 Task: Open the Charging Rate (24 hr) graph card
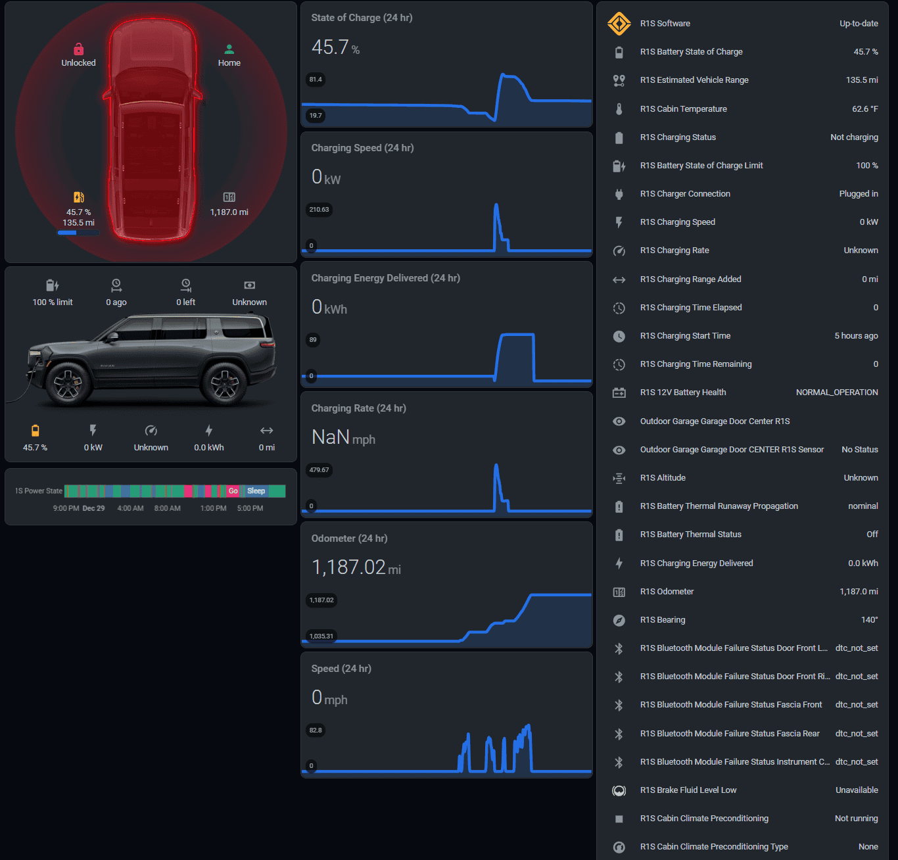click(x=446, y=455)
